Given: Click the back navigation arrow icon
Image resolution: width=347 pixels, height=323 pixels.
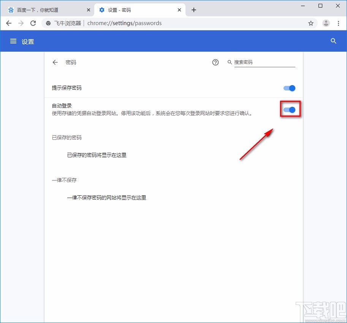Looking at the screenshot, I should point(9,23).
